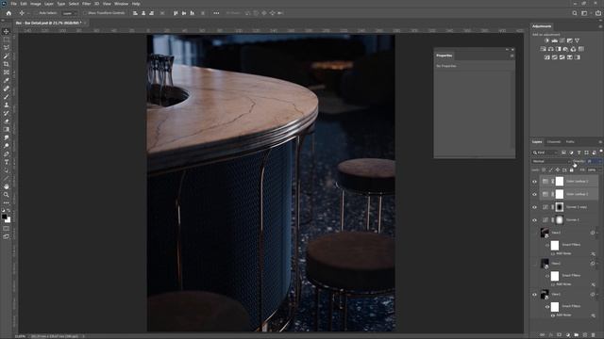Toggle lock transparent pixels
Screen dimensions: 604x339
point(544,169)
